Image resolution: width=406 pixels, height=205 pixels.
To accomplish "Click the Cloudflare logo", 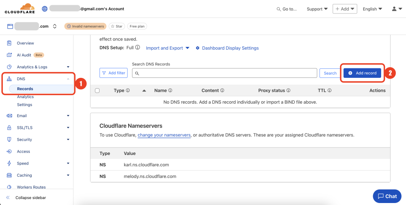I will click(19, 8).
